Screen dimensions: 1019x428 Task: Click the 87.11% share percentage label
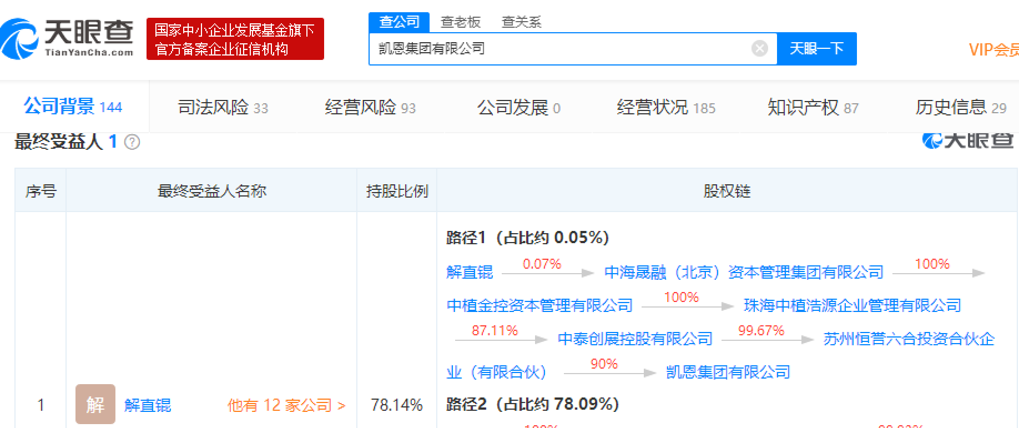[x=495, y=330]
